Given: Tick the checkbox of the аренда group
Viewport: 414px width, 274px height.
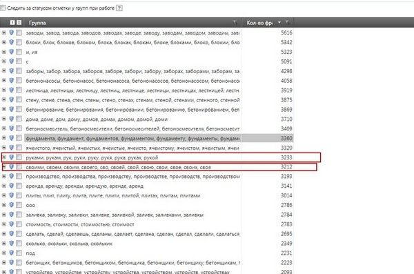Looking at the screenshot, I should [19, 186].
